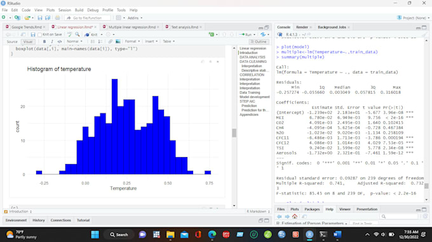Click Go to file/function field
This screenshot has height=242, width=432.
[88, 18]
